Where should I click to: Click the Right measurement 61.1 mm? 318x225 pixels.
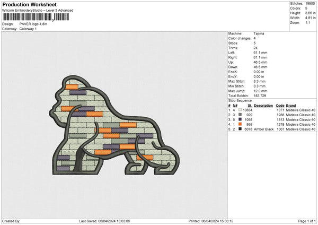pos(260,57)
